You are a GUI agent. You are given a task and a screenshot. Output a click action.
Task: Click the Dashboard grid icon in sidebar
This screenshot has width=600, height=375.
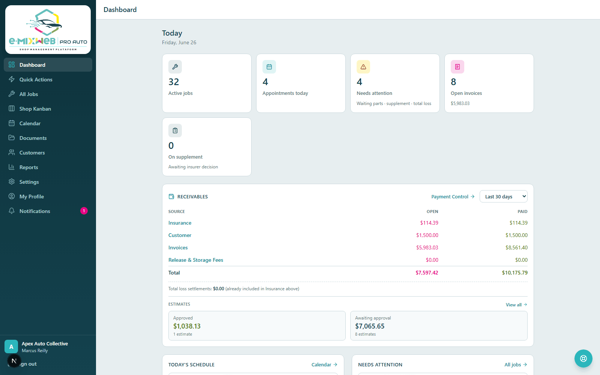(12, 64)
